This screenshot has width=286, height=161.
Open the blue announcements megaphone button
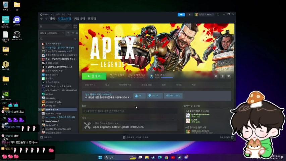point(181,15)
